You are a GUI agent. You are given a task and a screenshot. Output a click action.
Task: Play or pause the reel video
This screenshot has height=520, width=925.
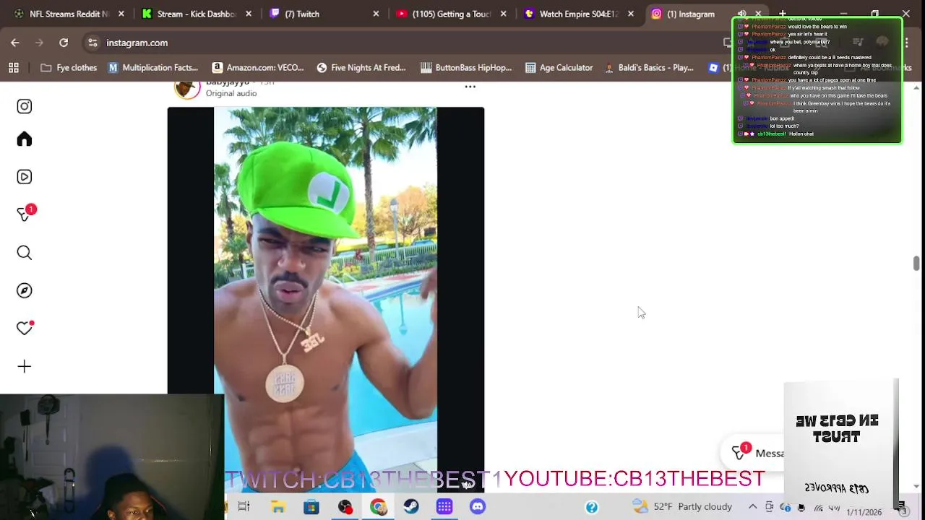click(325, 300)
